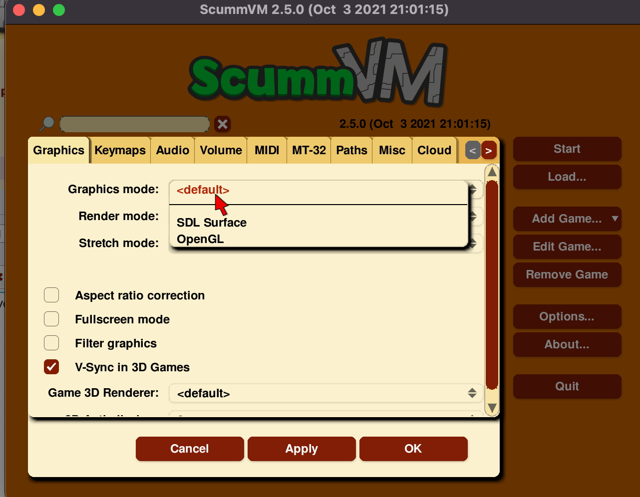Go to the Paths tab

click(352, 150)
